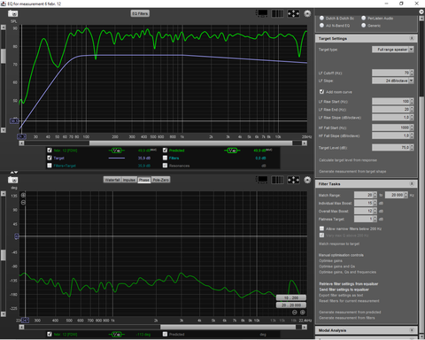The height and width of the screenshot is (340, 425).
Task: Zoom out horizontally on phase graph
Action: coord(295,313)
